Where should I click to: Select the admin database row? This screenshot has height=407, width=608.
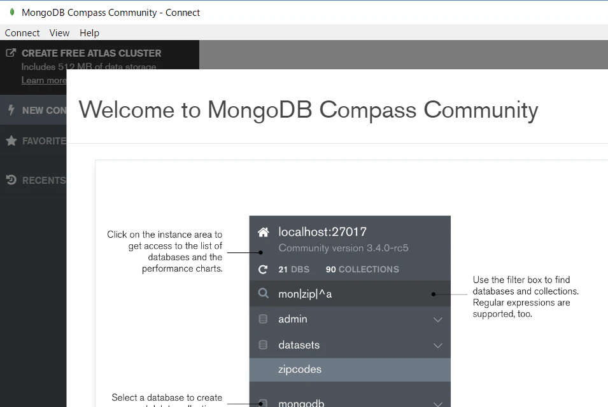click(350, 319)
